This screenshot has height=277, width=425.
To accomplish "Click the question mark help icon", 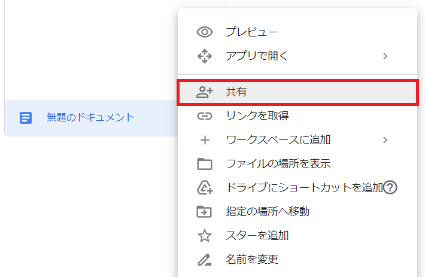I will coord(390,188).
